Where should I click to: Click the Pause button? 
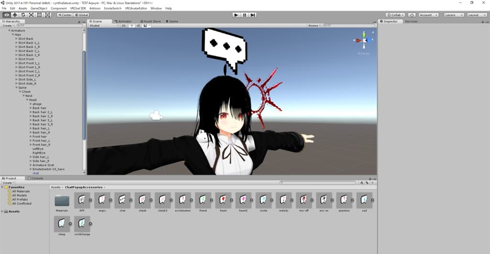pyautogui.click(x=244, y=15)
